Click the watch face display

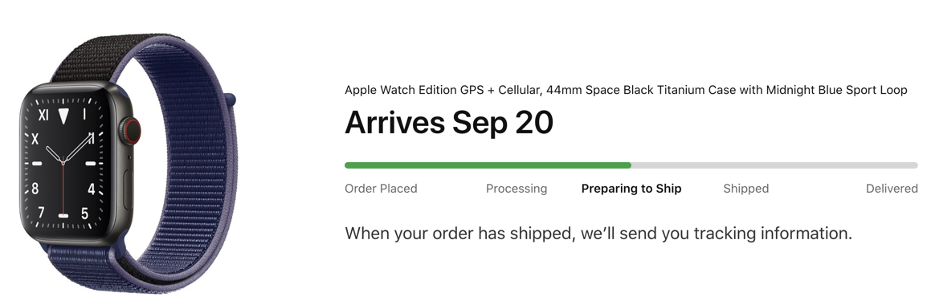(63, 163)
